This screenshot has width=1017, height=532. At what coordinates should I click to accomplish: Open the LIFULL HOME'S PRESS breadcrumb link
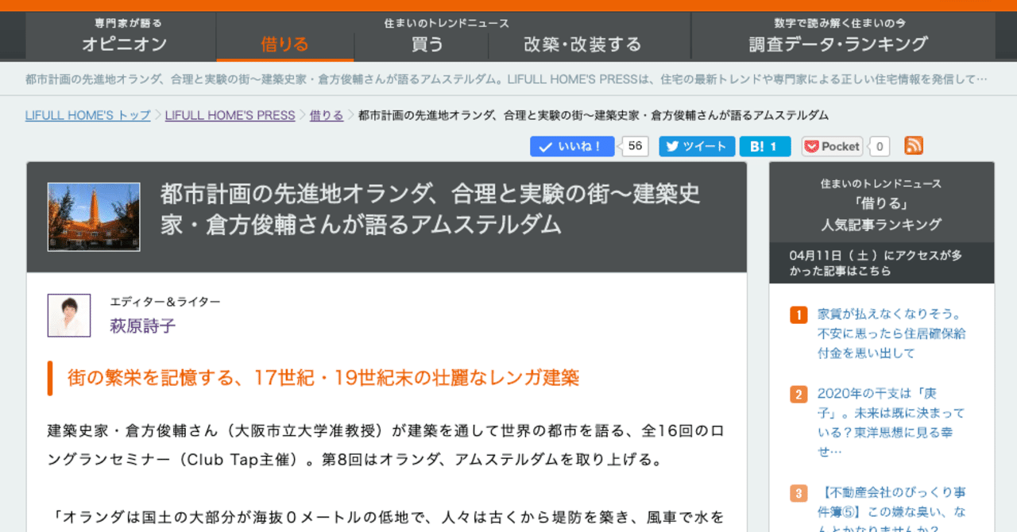click(230, 115)
